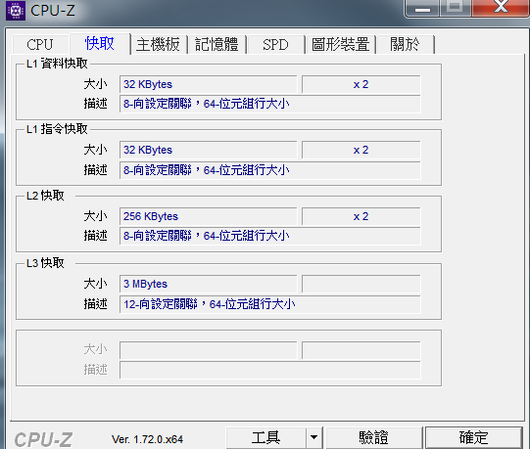The image size is (530, 449).
Task: Switch to the SPD tab
Action: 275,45
